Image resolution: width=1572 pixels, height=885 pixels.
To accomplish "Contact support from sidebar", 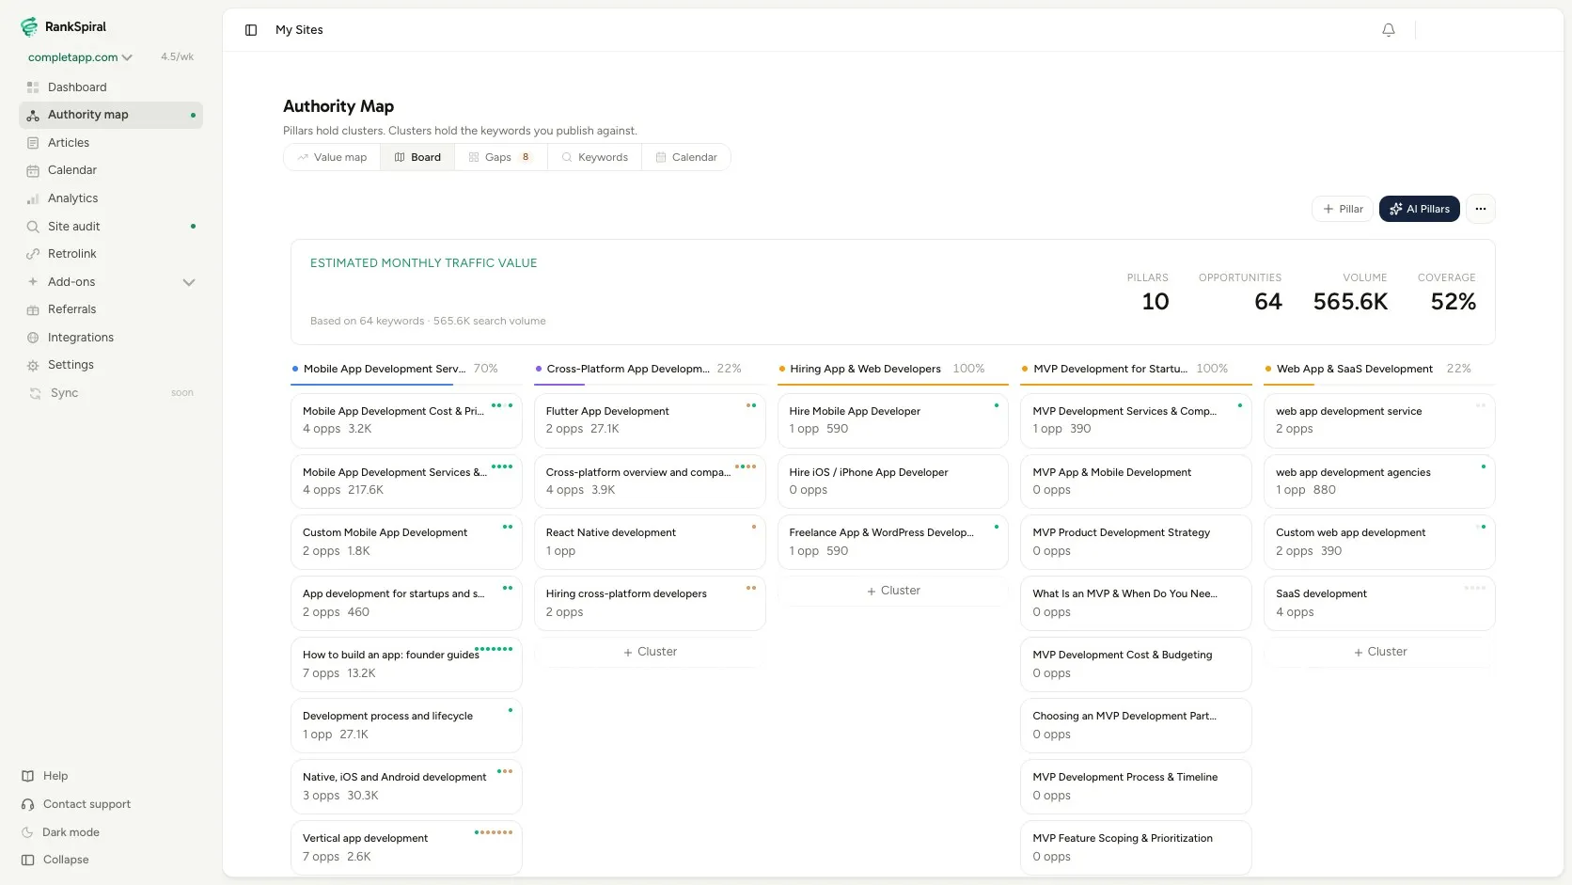I will click(76, 804).
